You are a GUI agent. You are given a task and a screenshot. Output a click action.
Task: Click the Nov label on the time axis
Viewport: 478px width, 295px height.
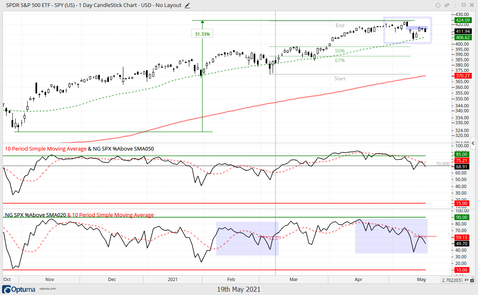(49, 279)
